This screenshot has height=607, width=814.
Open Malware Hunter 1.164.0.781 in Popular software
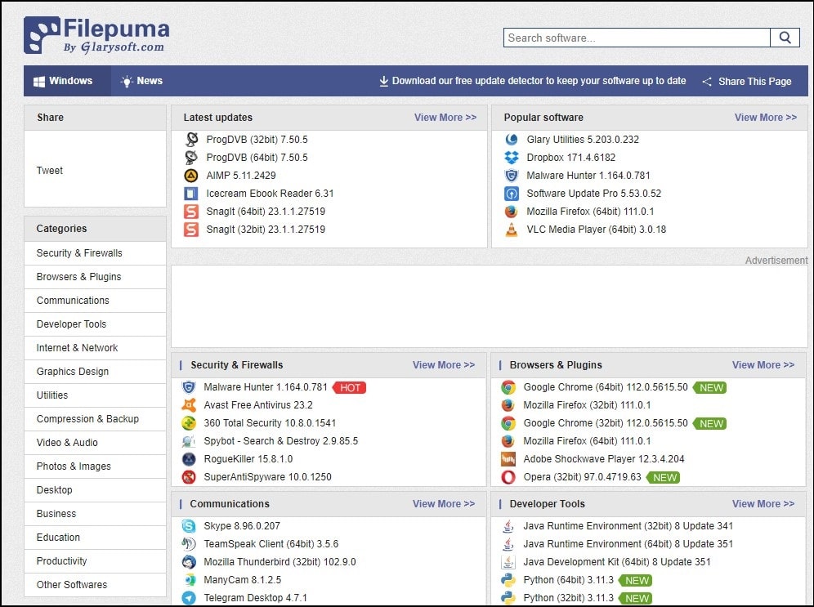click(588, 176)
